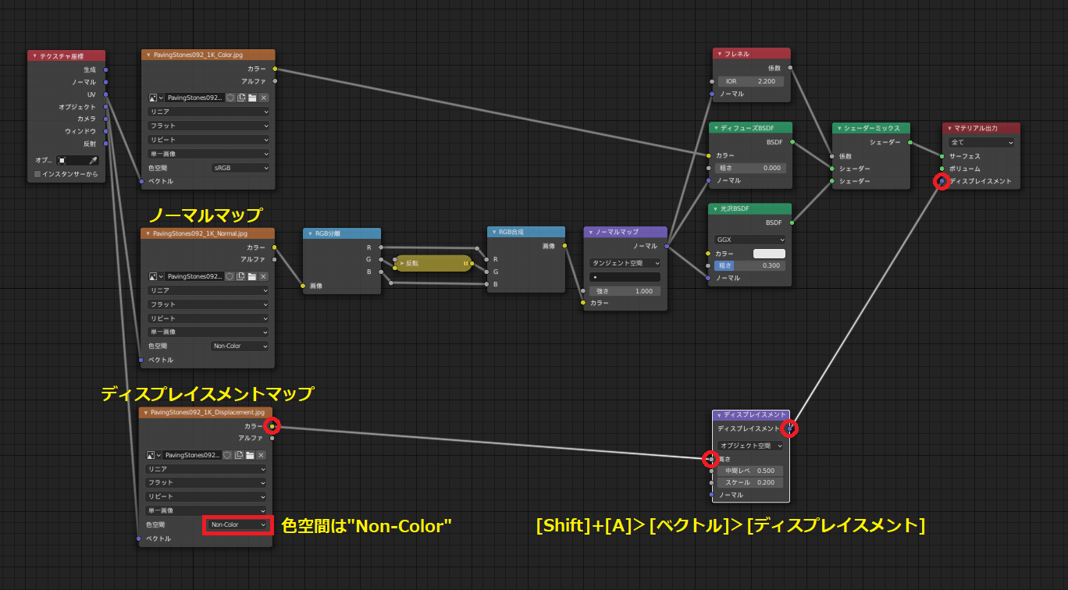The height and width of the screenshot is (590, 1068).
Task: Collapse the PavingStones092_1K_Normal.jpg node
Action: [x=147, y=233]
